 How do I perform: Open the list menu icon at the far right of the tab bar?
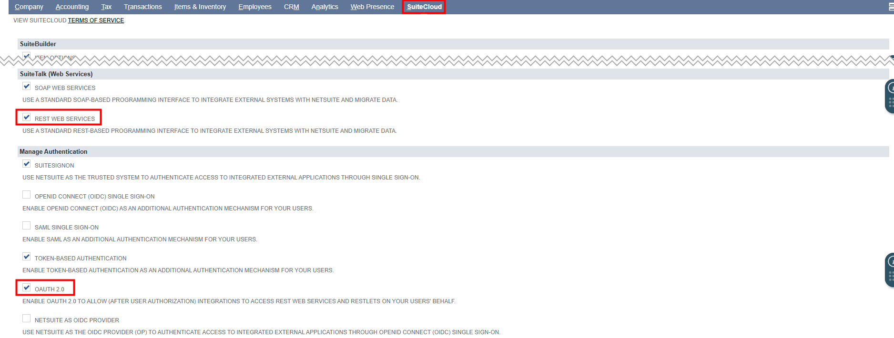point(891,7)
